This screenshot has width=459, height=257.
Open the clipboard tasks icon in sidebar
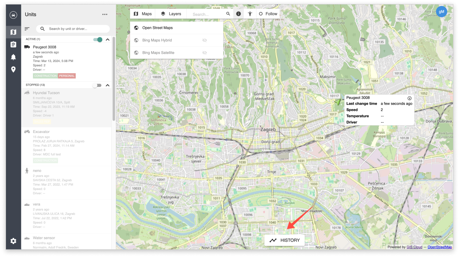click(13, 44)
